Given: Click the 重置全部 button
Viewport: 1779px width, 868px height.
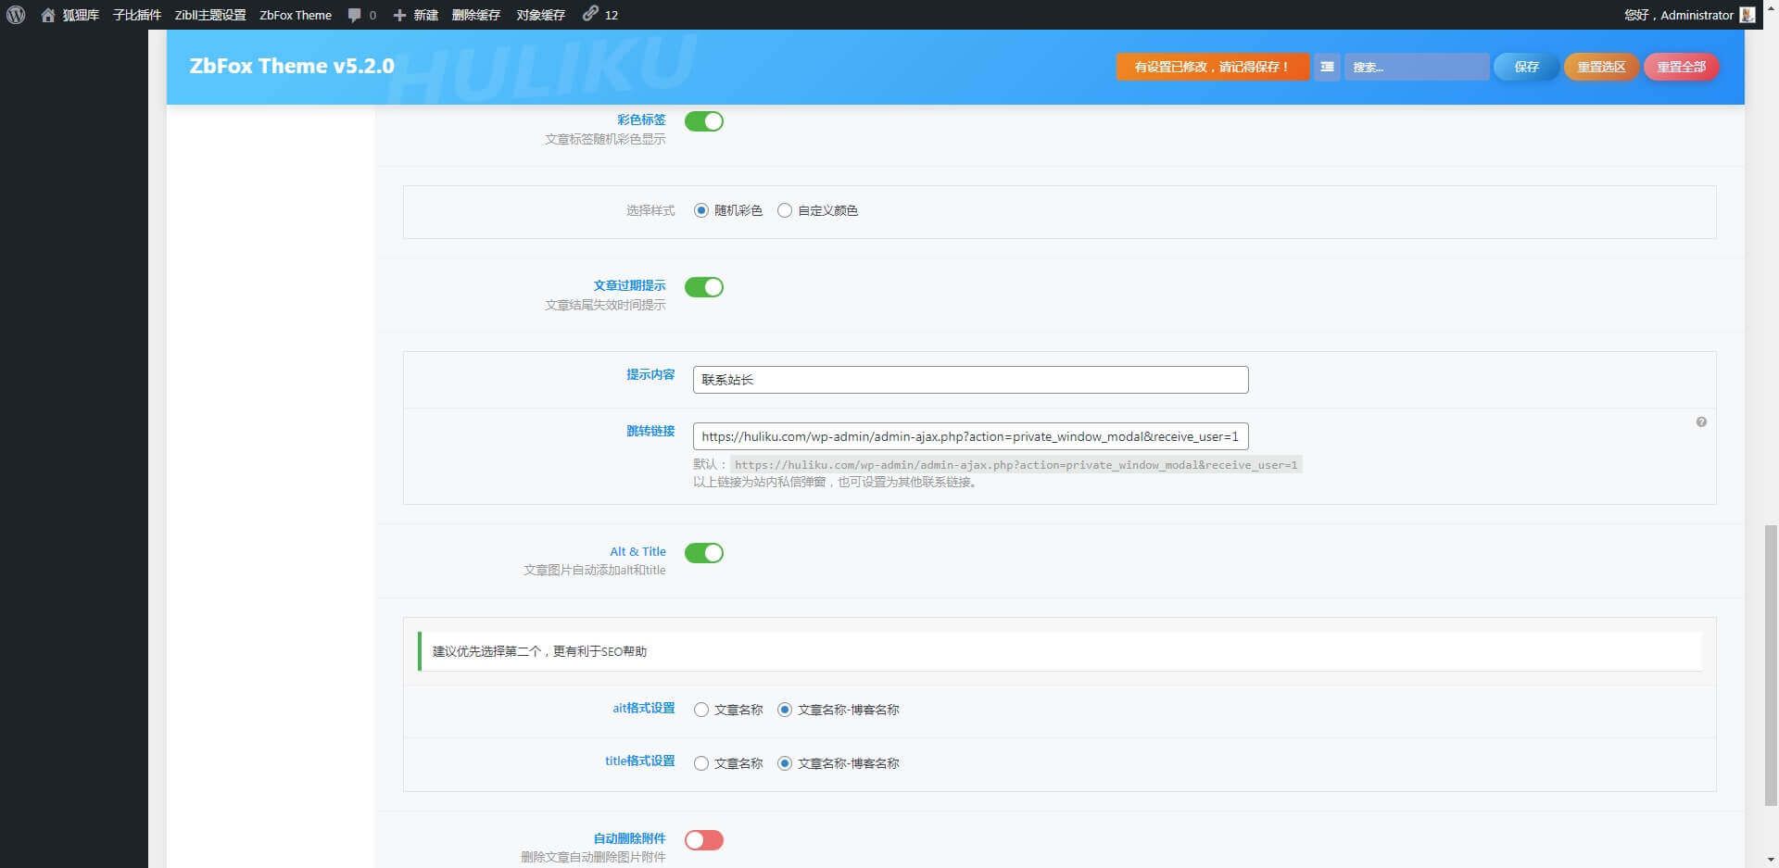Looking at the screenshot, I should (1681, 67).
